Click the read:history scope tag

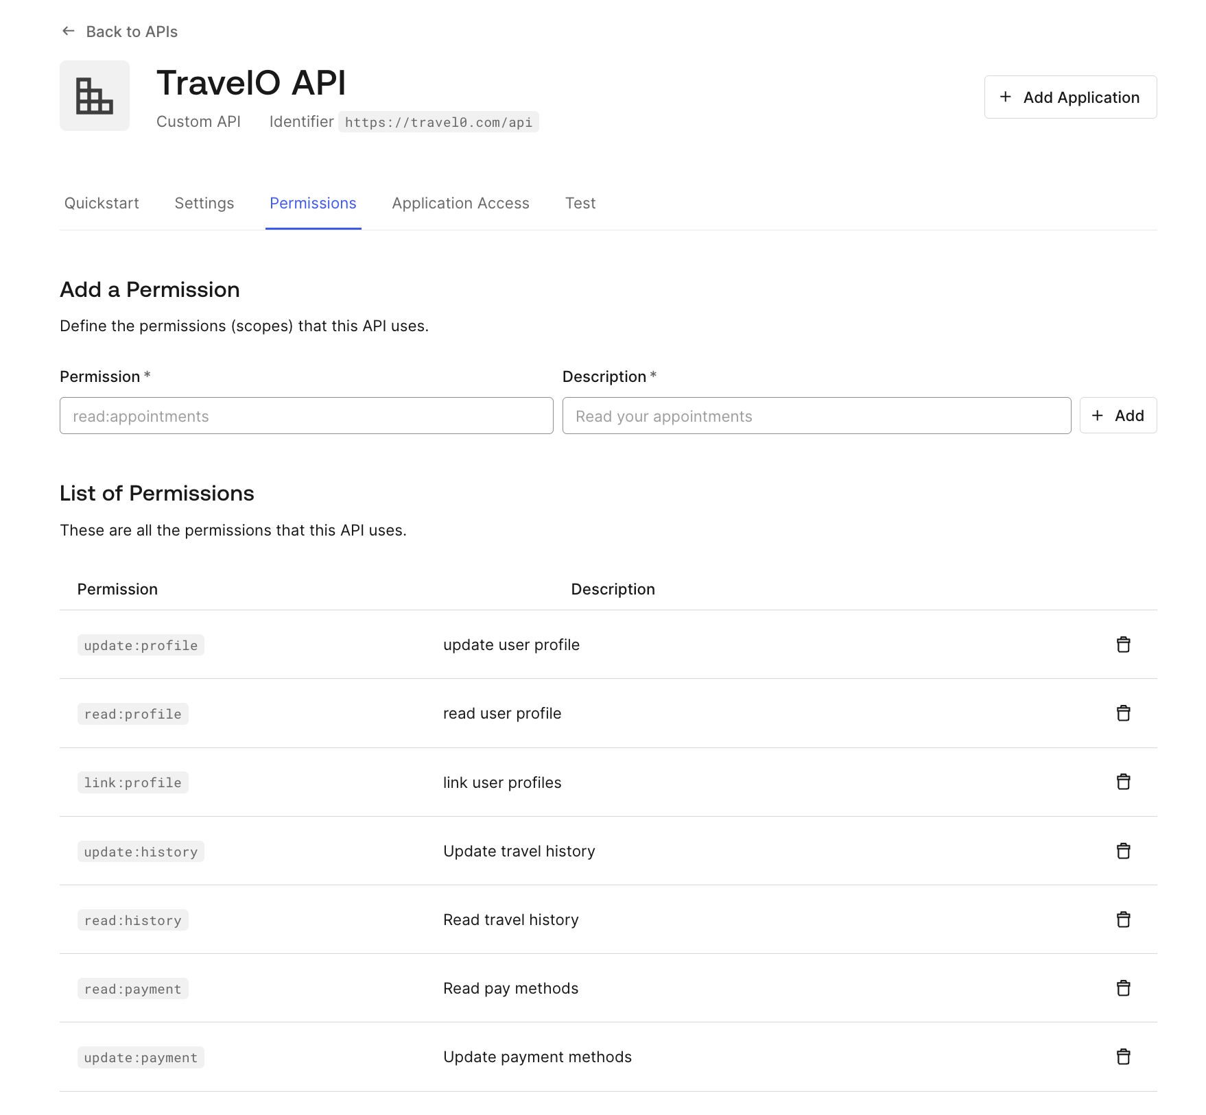pyautogui.click(x=133, y=920)
